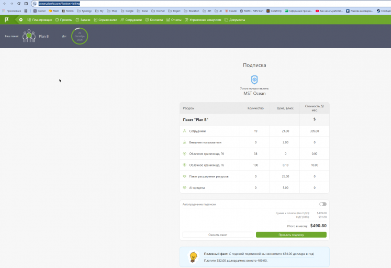This screenshot has width=391, height=268.
Task: Open the MASC - NBN Start bookmark
Action: coord(252,11)
